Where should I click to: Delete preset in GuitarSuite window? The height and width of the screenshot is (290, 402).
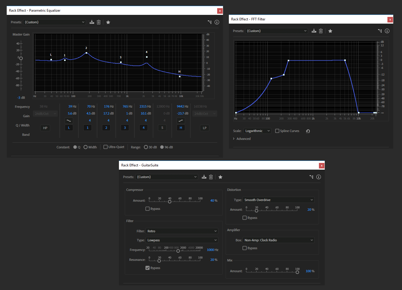click(211, 177)
